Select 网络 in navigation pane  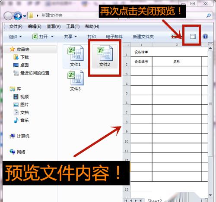click(x=17, y=152)
